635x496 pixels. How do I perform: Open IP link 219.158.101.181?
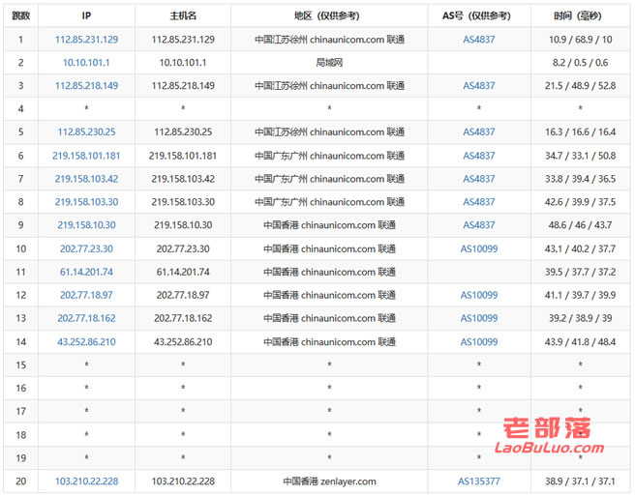[x=86, y=156]
